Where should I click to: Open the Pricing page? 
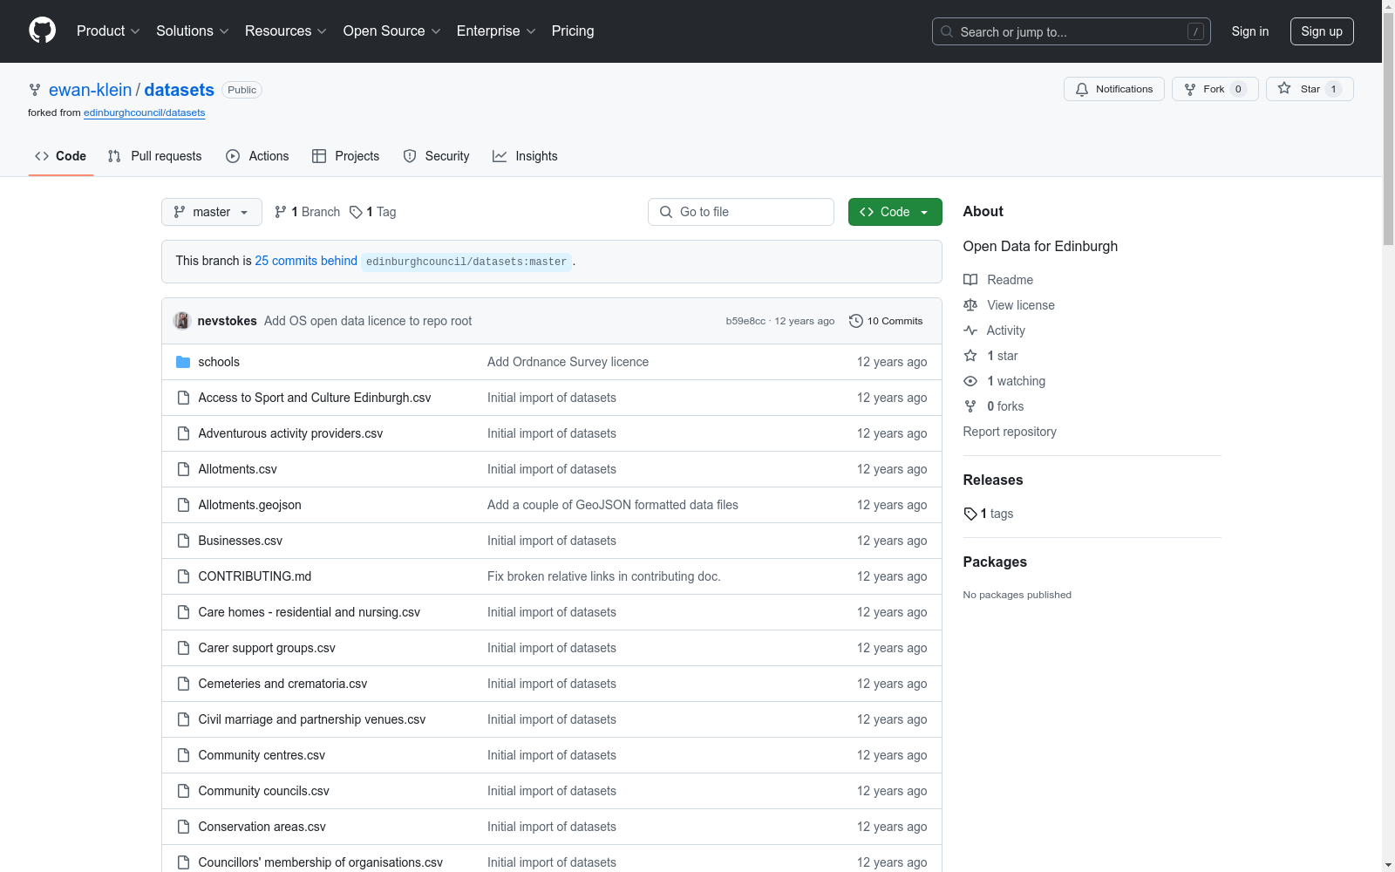tap(573, 31)
